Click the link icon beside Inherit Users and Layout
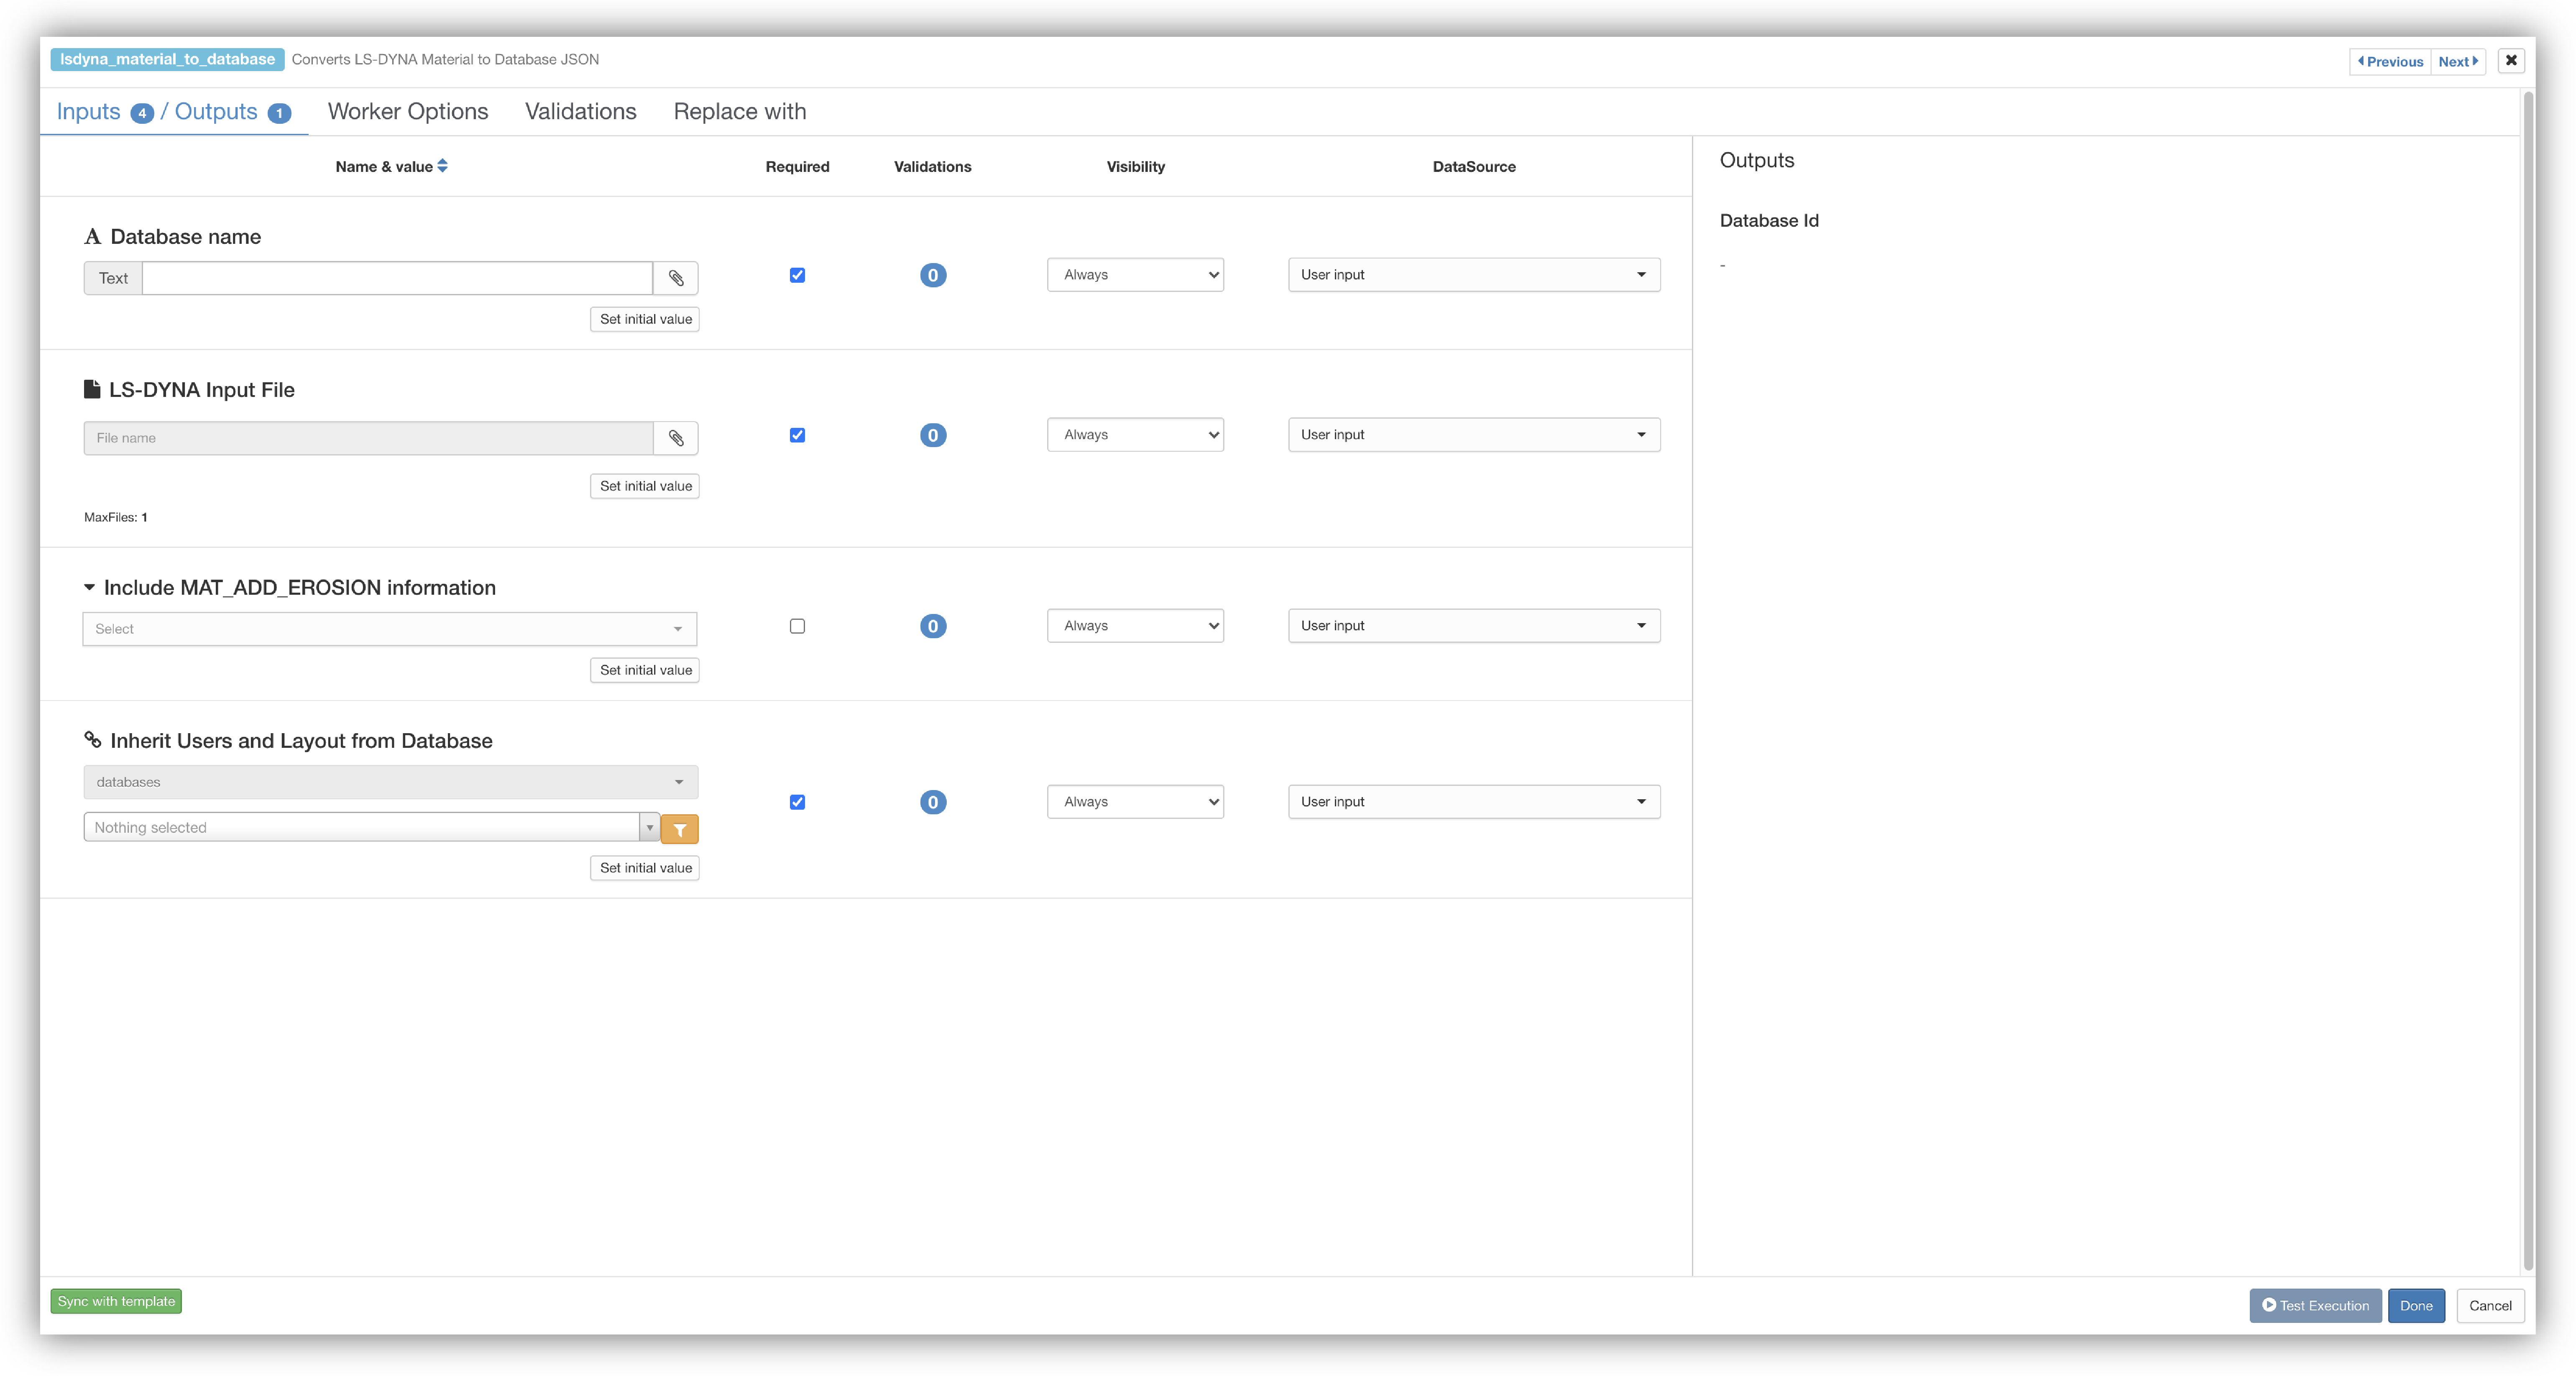 click(x=93, y=740)
